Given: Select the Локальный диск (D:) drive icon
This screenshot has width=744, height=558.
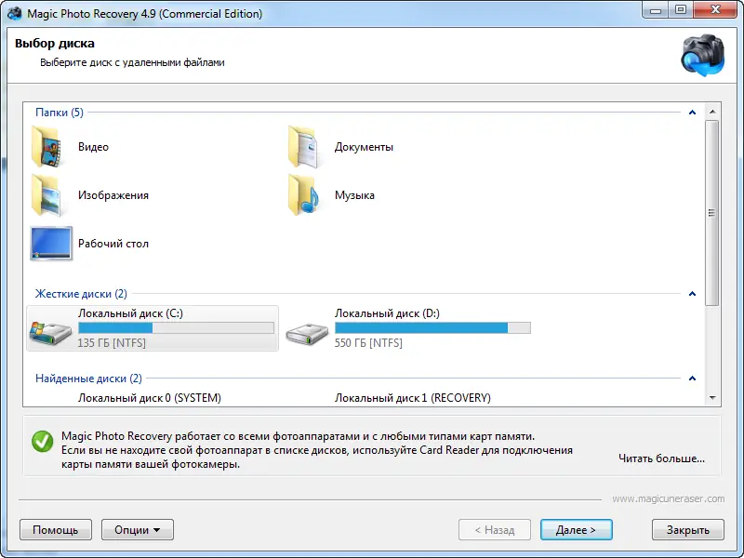Looking at the screenshot, I should pos(307,333).
